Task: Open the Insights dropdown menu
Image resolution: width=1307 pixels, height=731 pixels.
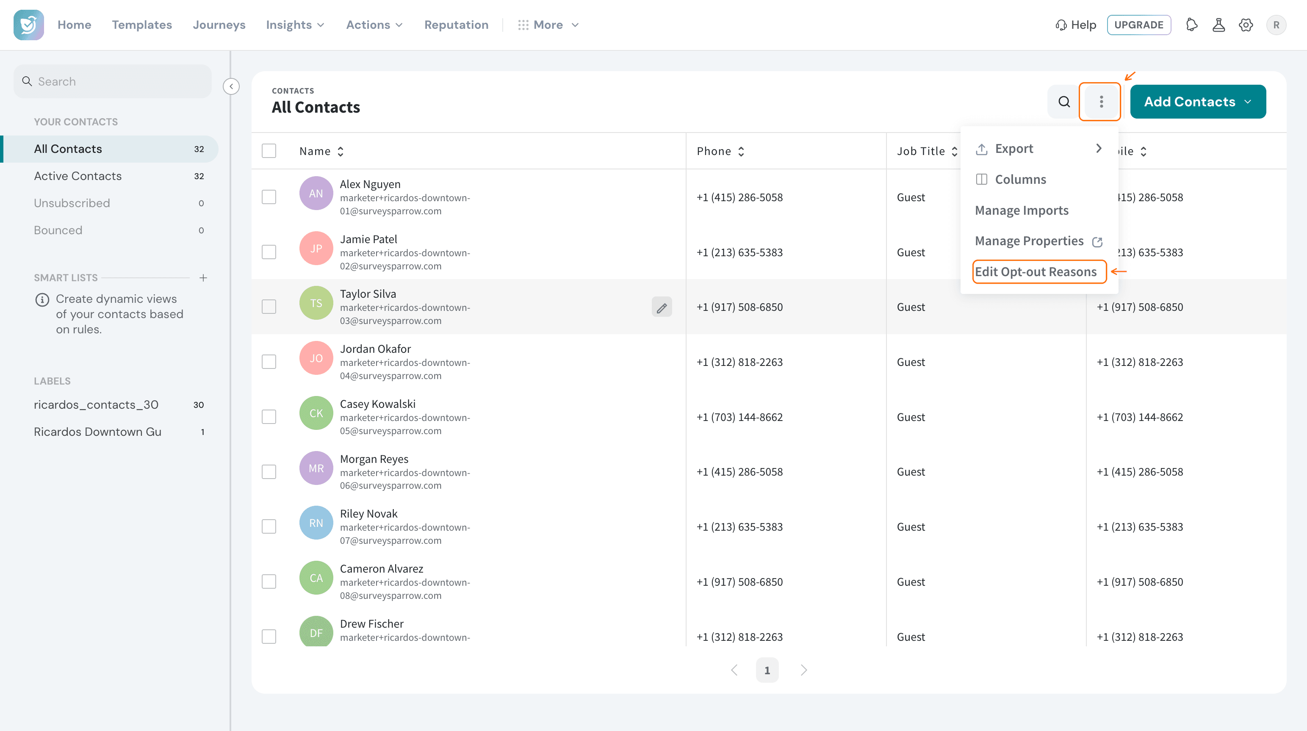Action: click(x=295, y=25)
